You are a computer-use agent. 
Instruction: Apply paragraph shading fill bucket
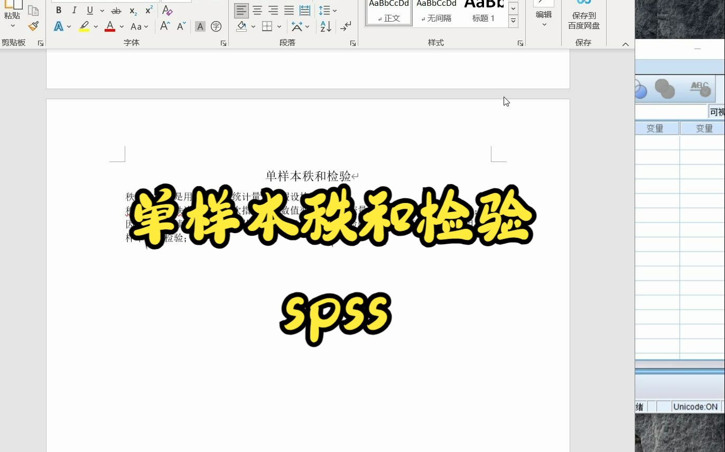tap(241, 26)
